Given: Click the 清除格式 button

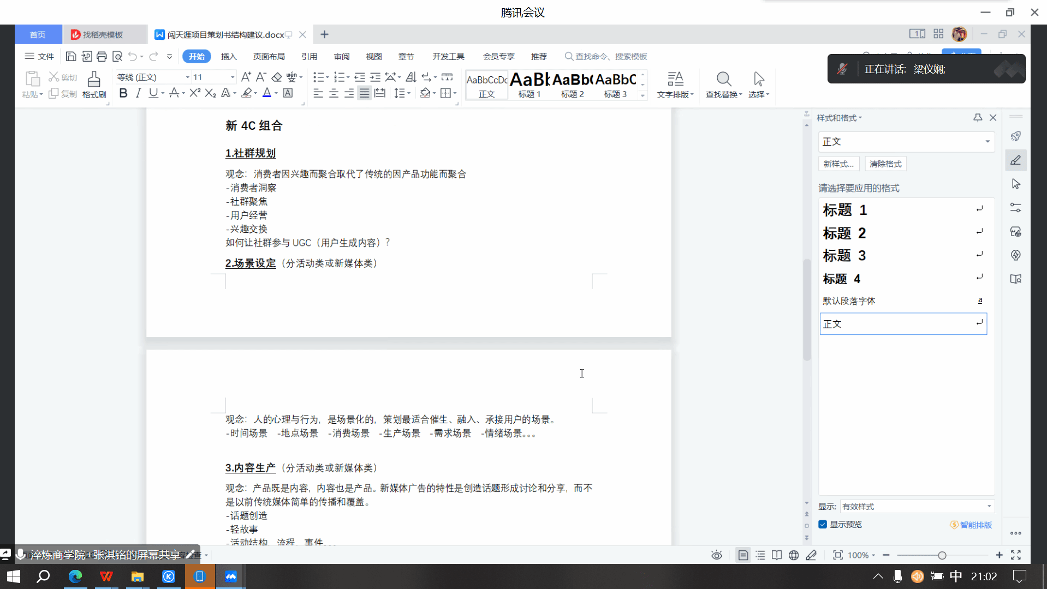Looking at the screenshot, I should click(x=885, y=164).
